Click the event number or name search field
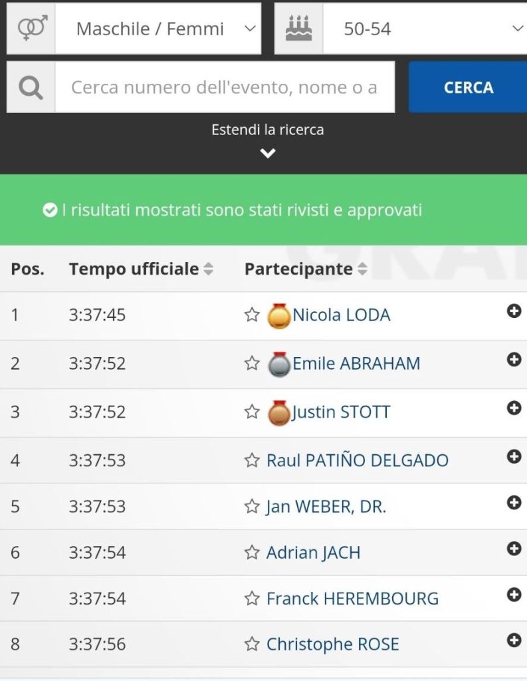 coord(224,87)
